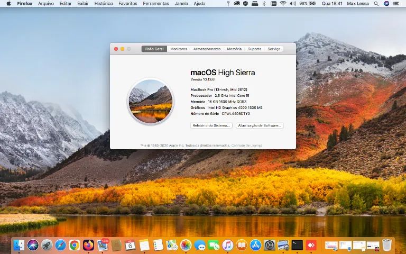This screenshot has width=406, height=254.
Task: Click the Max Lessa user menu
Action: click(x=358, y=4)
